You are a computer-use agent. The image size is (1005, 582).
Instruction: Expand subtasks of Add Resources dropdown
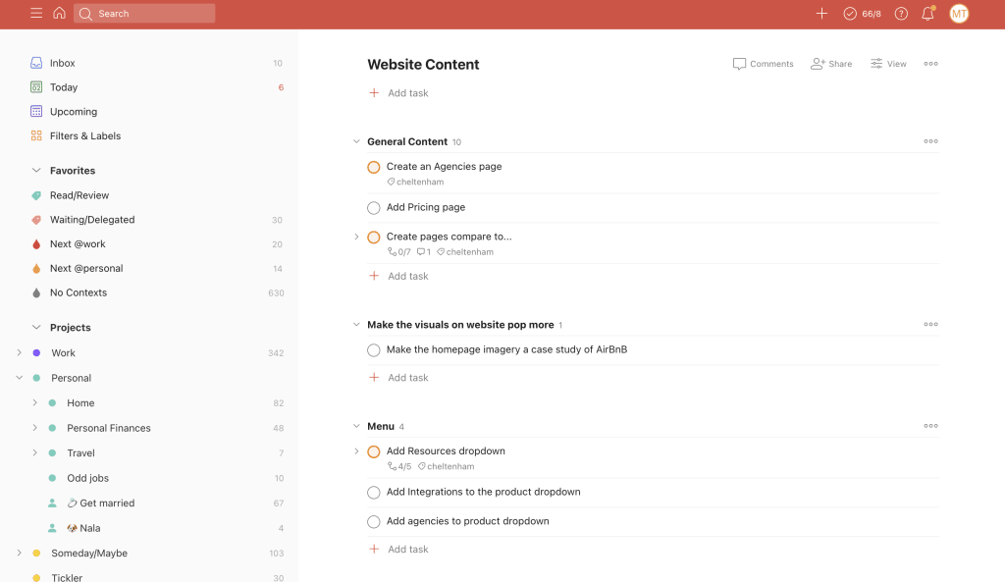356,451
